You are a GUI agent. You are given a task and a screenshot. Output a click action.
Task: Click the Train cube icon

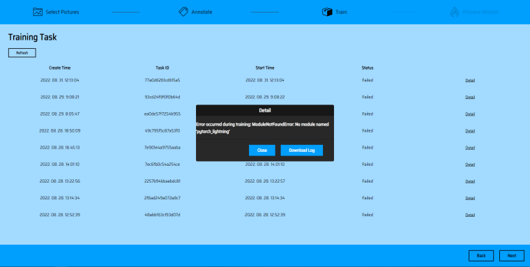(327, 12)
